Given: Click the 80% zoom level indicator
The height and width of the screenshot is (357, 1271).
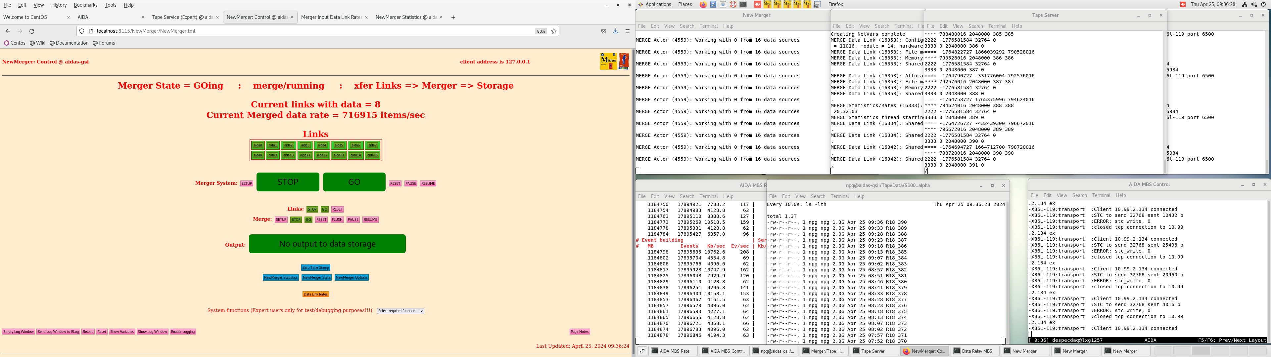Looking at the screenshot, I should 541,31.
